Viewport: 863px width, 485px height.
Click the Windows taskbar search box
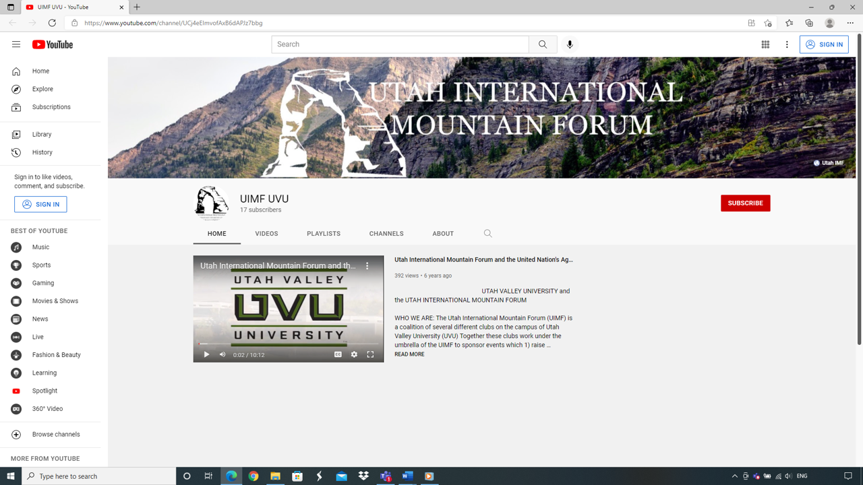click(99, 476)
